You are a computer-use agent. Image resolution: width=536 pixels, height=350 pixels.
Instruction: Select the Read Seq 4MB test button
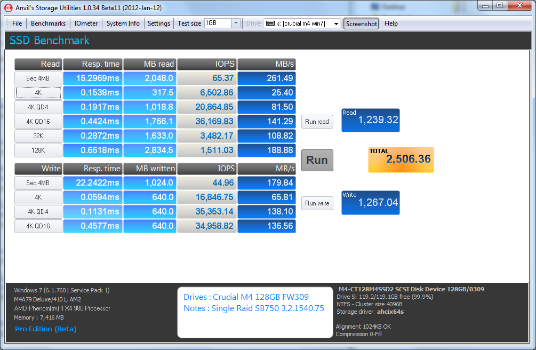pos(38,78)
